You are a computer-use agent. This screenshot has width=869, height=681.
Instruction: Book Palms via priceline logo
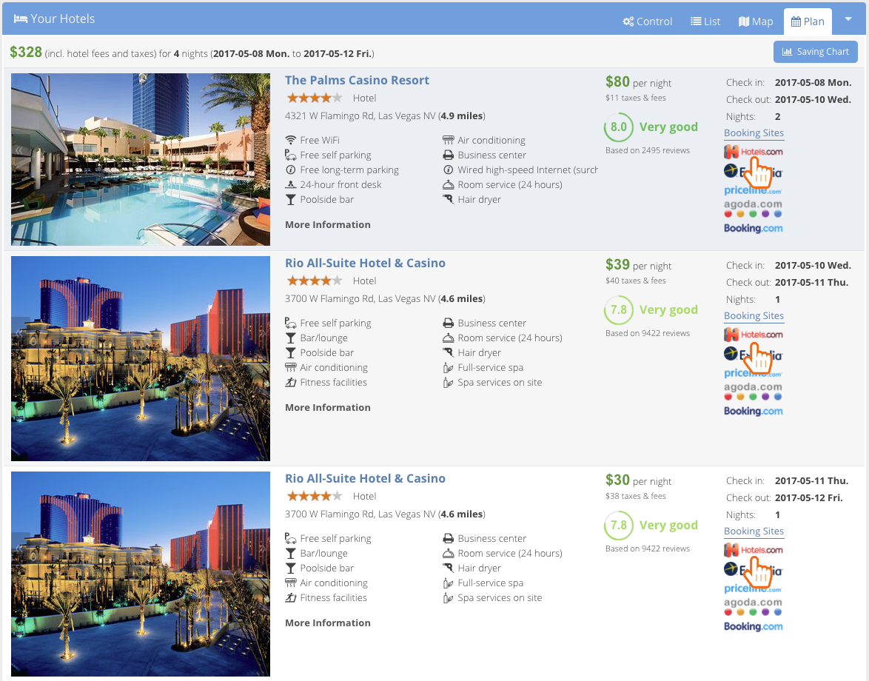(753, 190)
